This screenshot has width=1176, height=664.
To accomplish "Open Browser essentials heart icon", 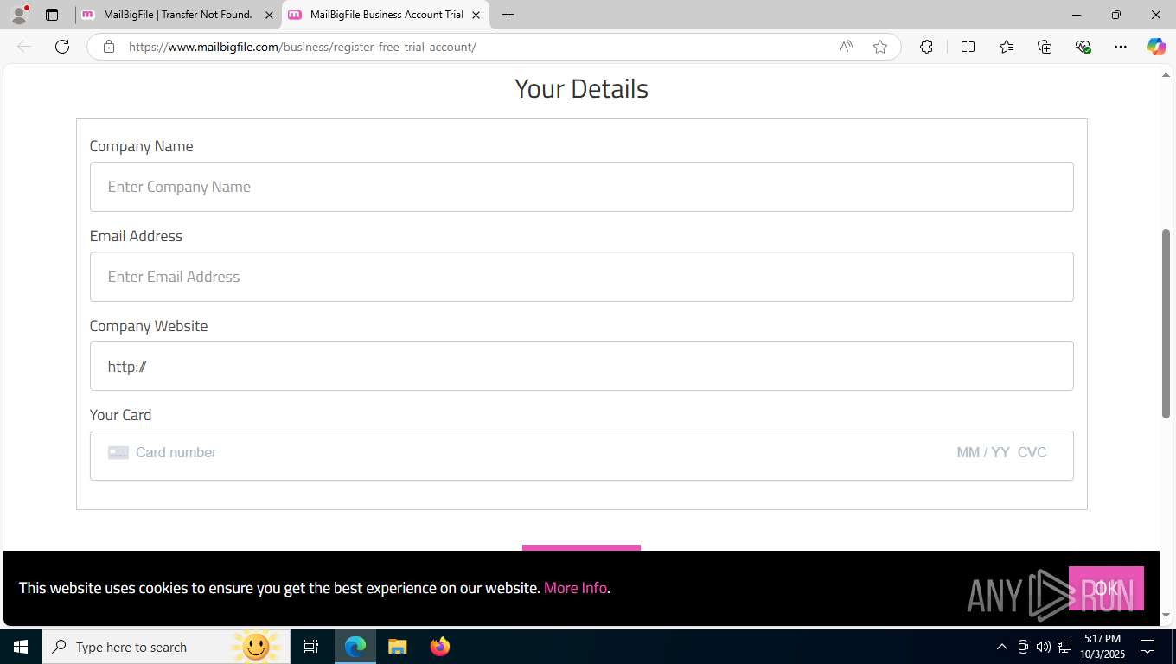I will pyautogui.click(x=1083, y=47).
